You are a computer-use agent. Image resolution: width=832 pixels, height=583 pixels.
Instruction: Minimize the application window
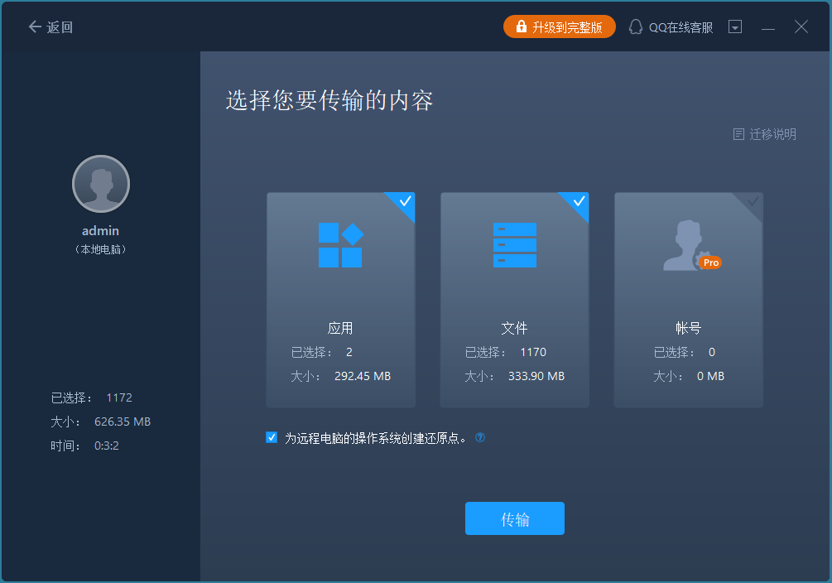pos(768,27)
